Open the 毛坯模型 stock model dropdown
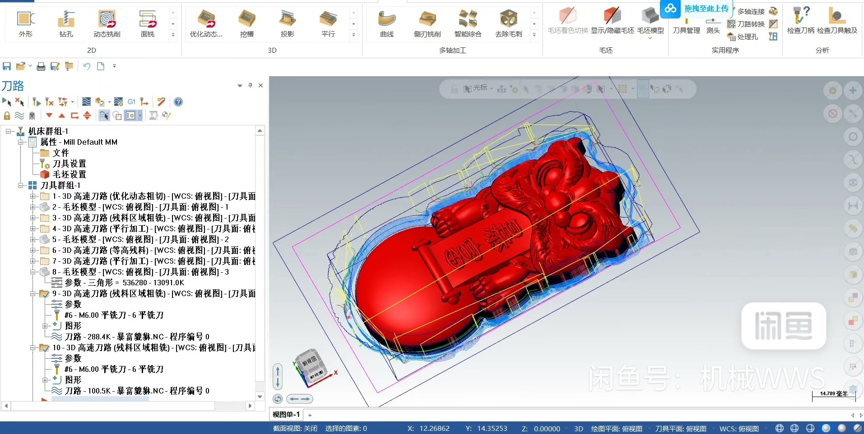Viewport: 864px width, 434px height. click(x=650, y=38)
